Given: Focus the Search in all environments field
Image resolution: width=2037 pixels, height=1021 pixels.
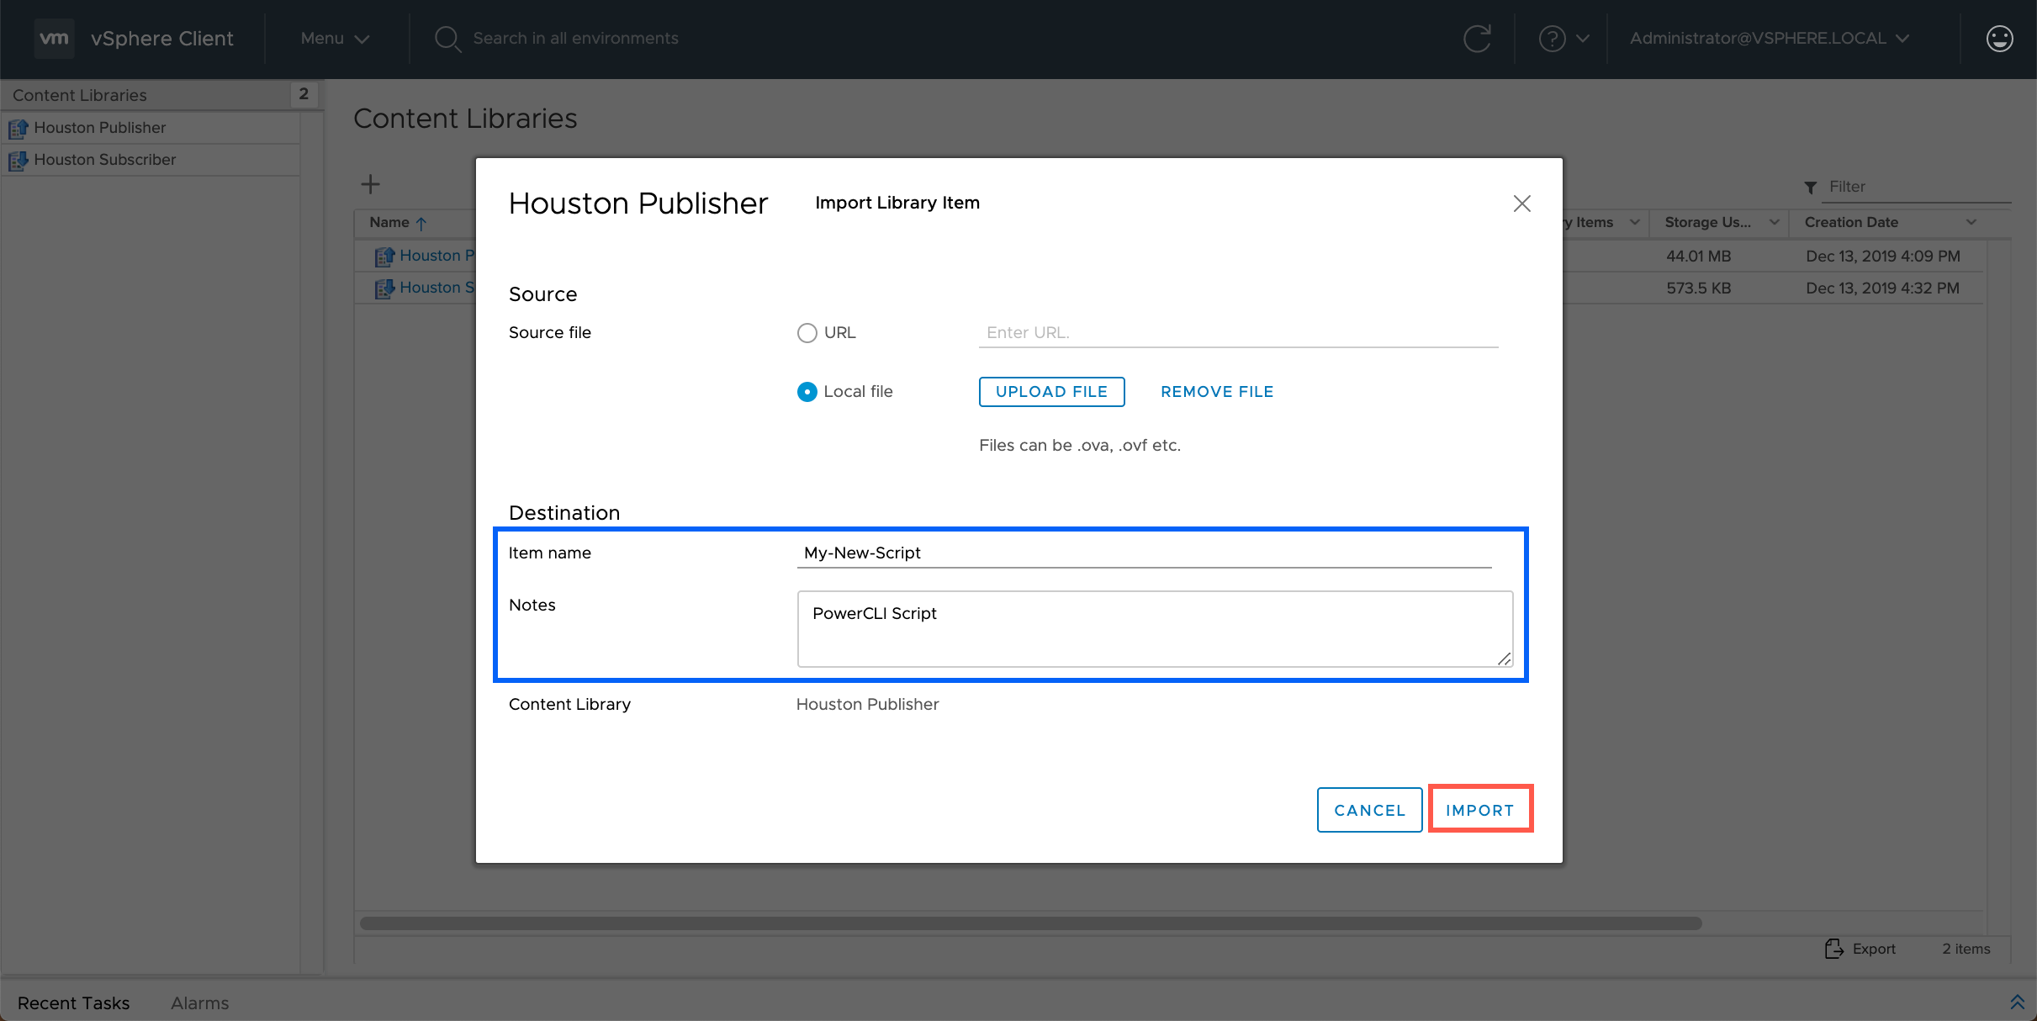Looking at the screenshot, I should (575, 39).
